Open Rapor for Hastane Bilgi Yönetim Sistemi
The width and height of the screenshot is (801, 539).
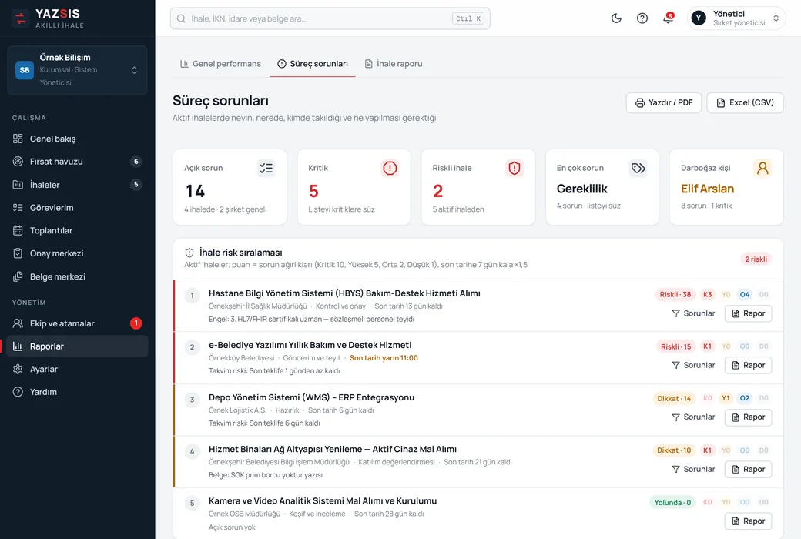coord(749,313)
